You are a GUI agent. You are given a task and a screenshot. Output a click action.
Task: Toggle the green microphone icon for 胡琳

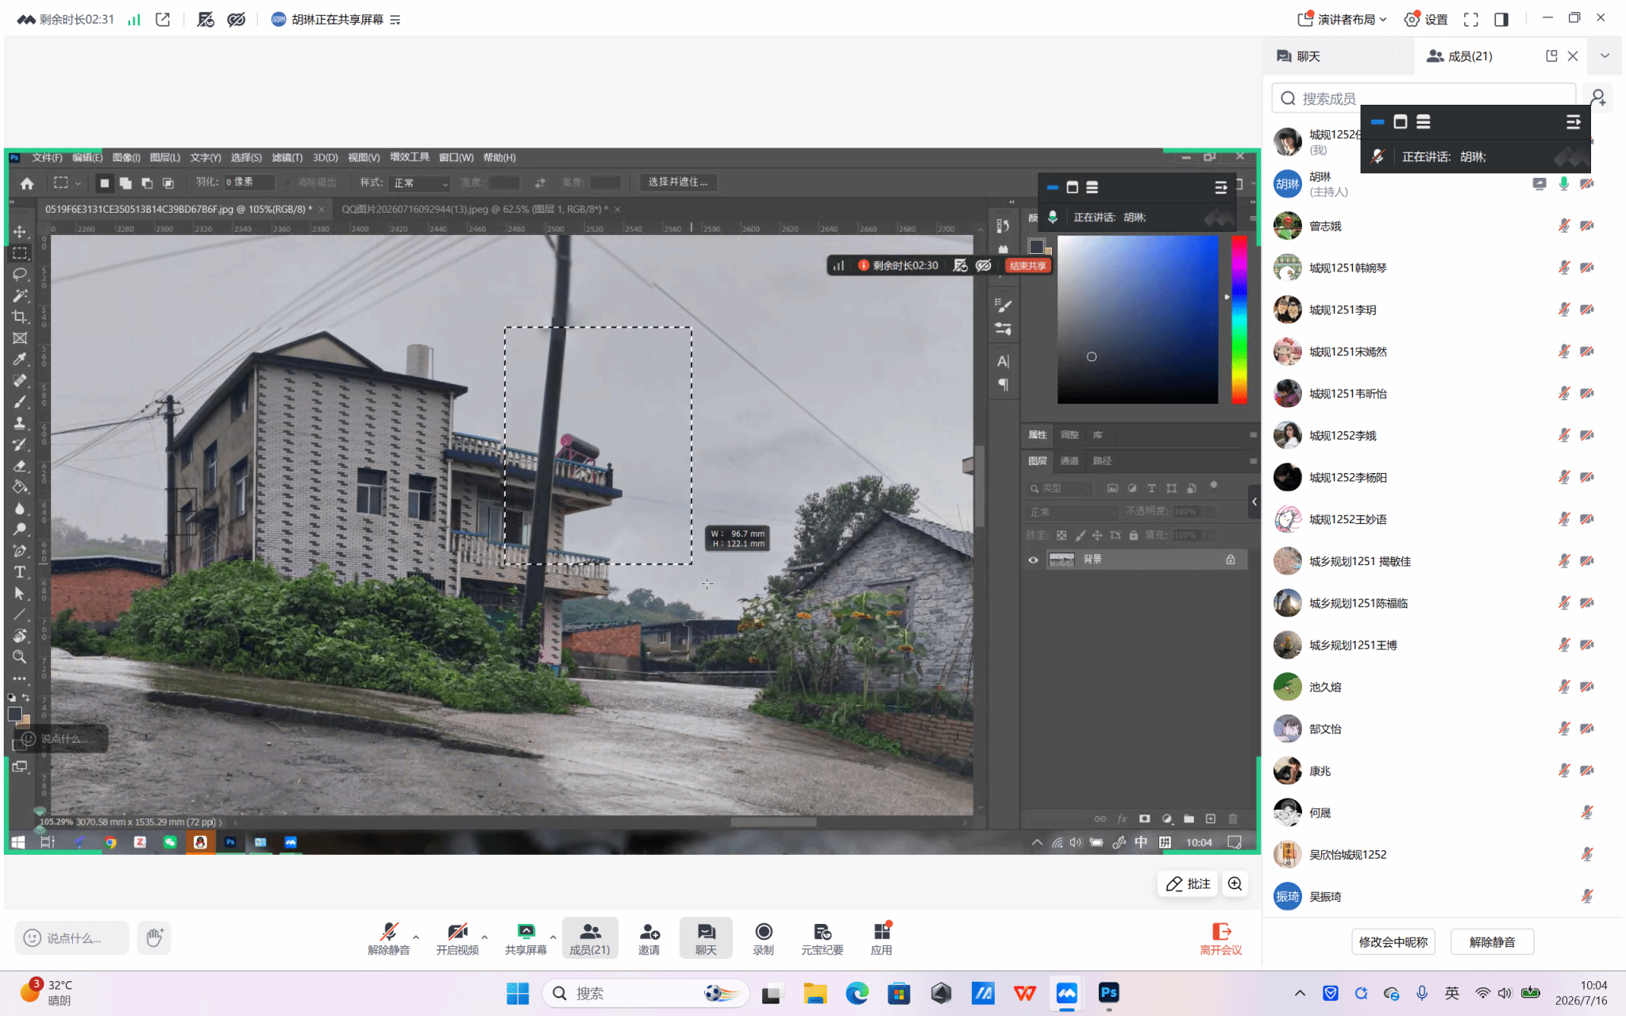(1563, 184)
